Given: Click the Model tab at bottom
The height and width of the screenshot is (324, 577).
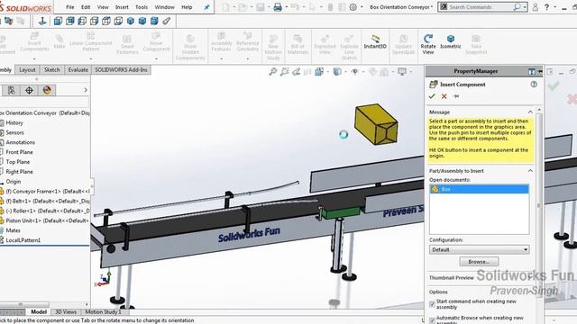Looking at the screenshot, I should pyautogui.click(x=38, y=312).
